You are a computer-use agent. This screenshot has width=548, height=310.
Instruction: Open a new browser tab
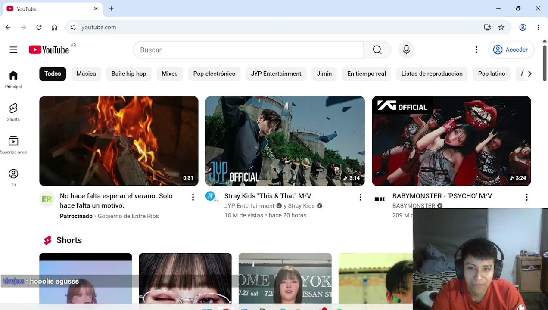[111, 9]
